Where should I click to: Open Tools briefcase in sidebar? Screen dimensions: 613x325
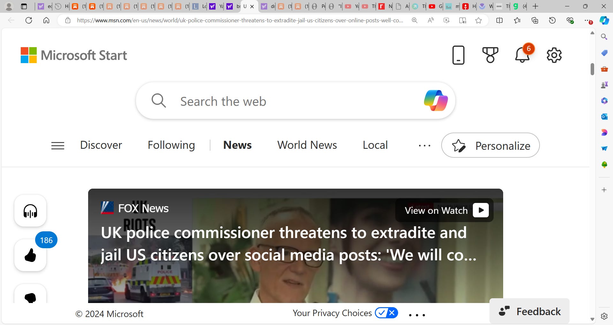604,69
